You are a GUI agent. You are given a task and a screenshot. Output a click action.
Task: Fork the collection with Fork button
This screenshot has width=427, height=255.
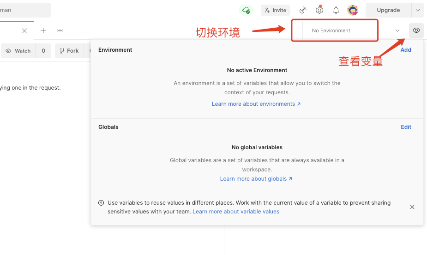tap(69, 51)
